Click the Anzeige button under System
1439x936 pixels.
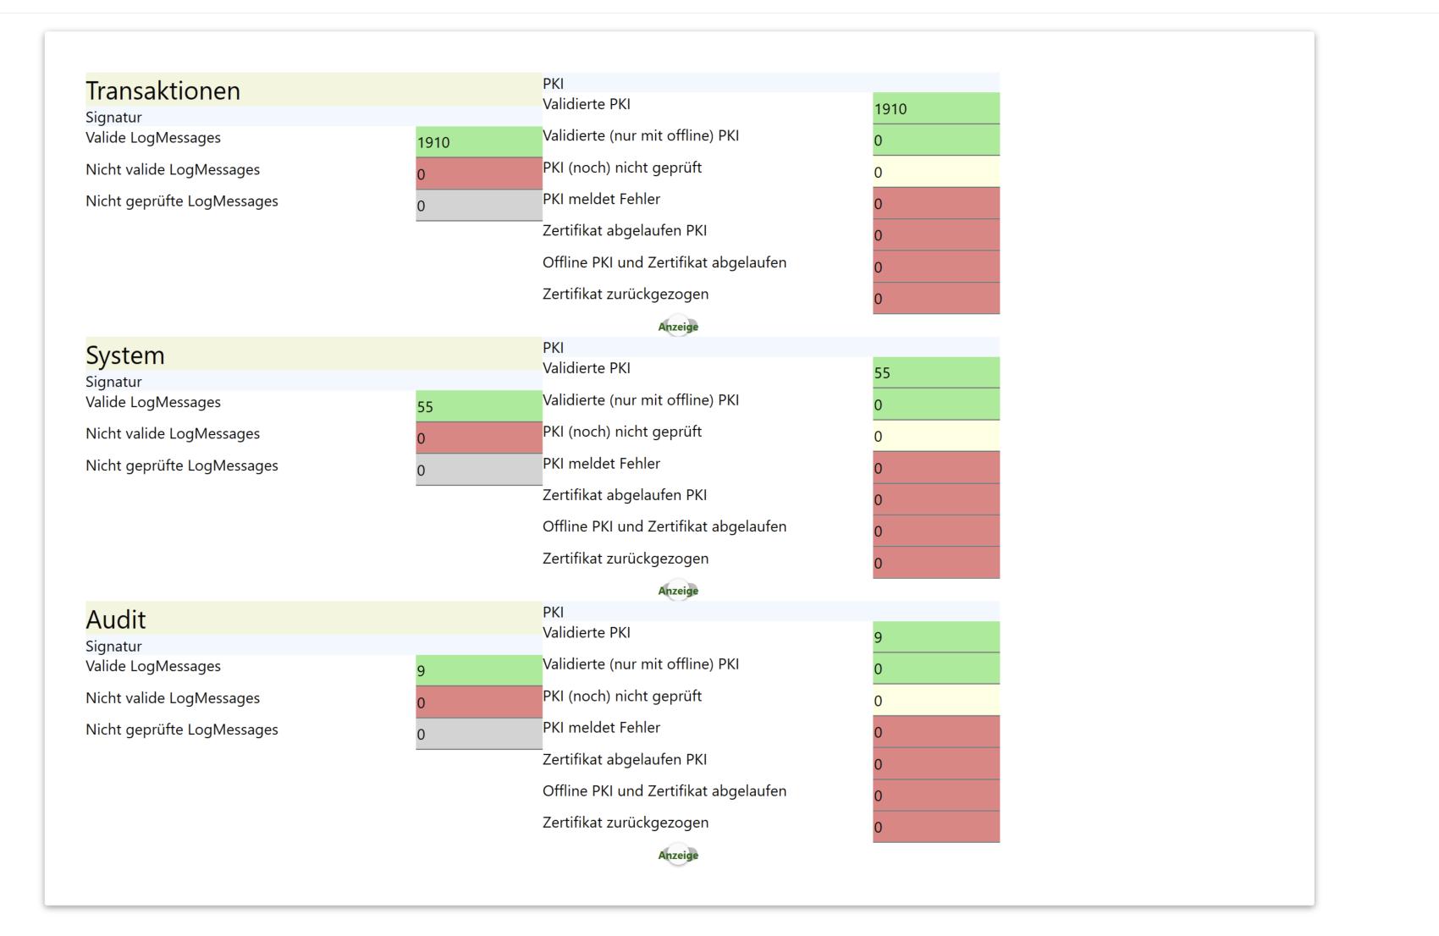(678, 591)
